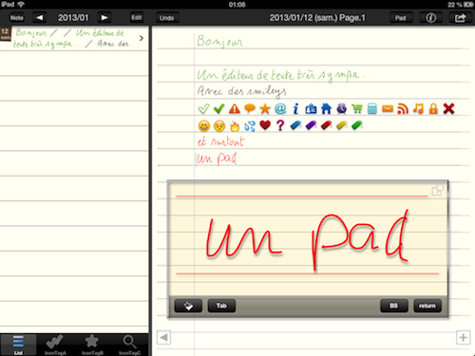Click the solid green checkmark icon
This screenshot has height=356, width=475.
(x=218, y=109)
